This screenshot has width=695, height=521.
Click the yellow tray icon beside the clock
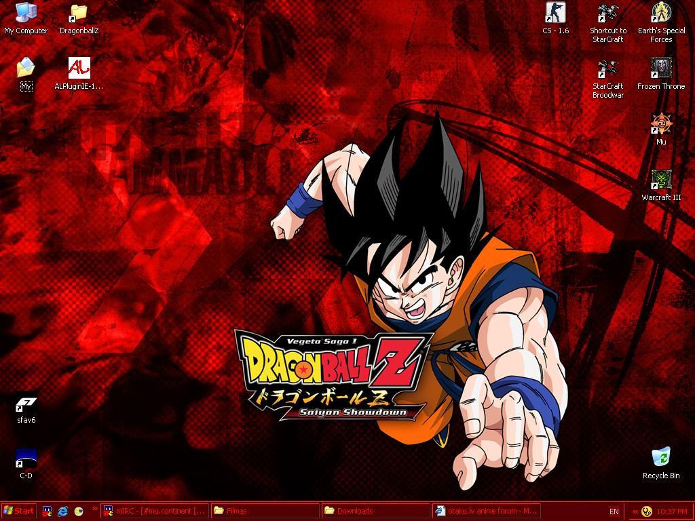(647, 512)
